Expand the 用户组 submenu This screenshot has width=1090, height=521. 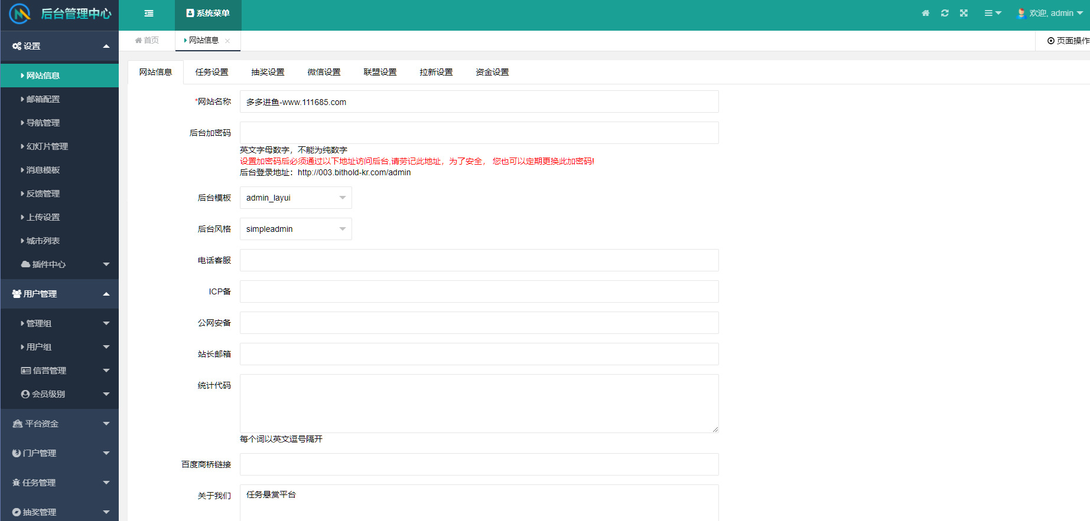(59, 347)
